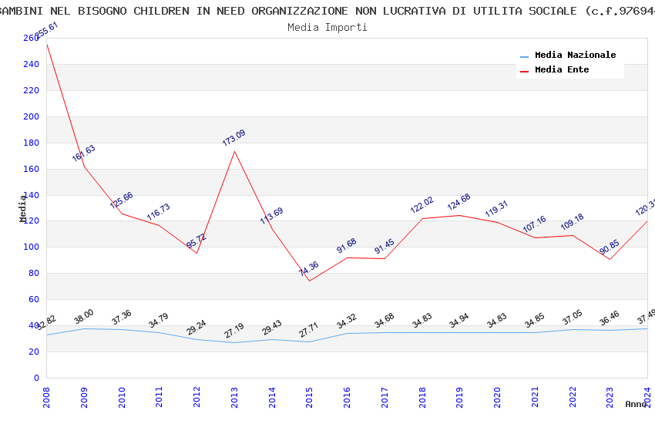
Task: Click the 109.18 data label
Action: [x=572, y=222]
